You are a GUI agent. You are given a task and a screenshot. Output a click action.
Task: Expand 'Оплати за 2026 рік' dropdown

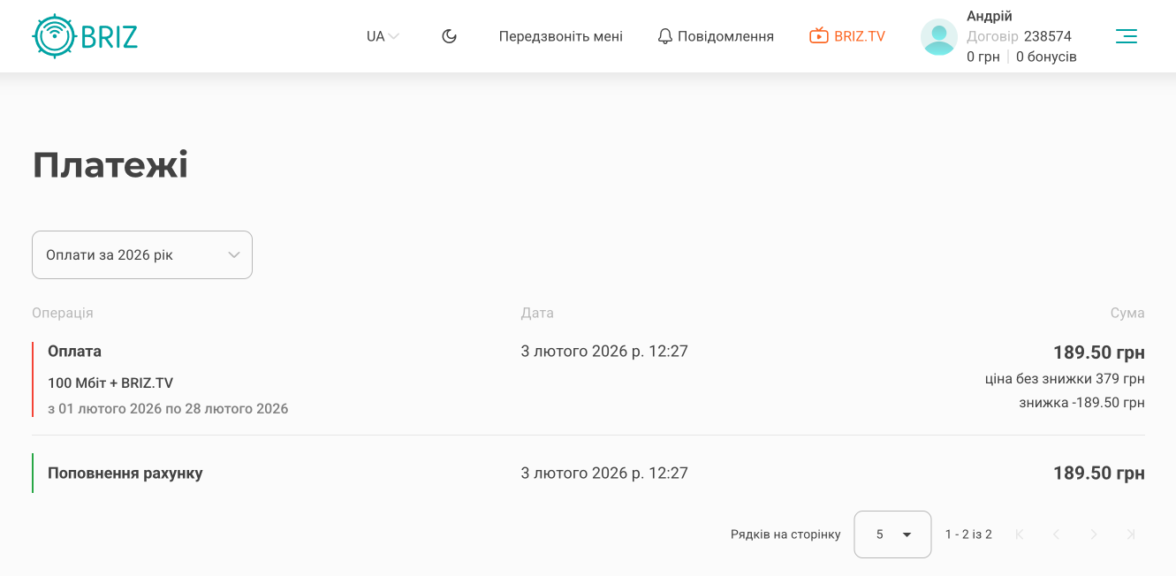142,255
